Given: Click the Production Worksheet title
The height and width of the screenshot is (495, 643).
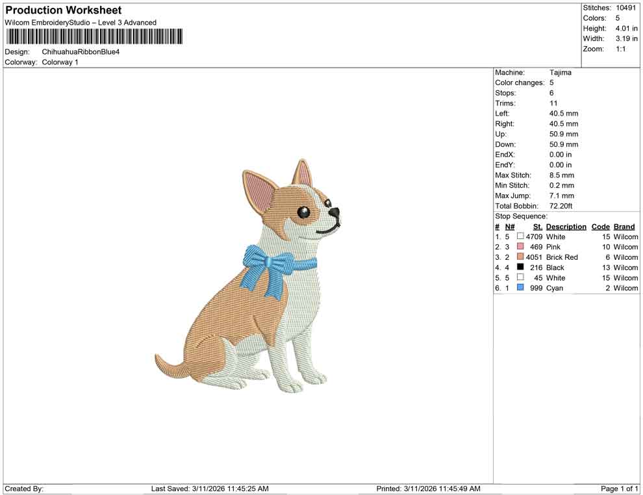Looking at the screenshot, I should (x=62, y=10).
